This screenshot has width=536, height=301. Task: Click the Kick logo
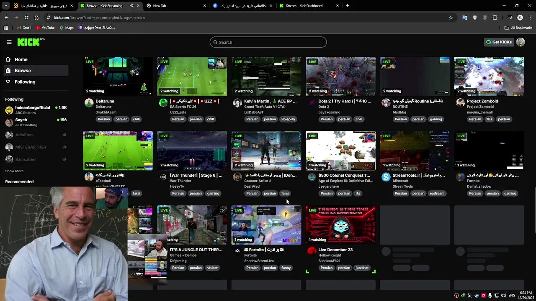tap(31, 42)
